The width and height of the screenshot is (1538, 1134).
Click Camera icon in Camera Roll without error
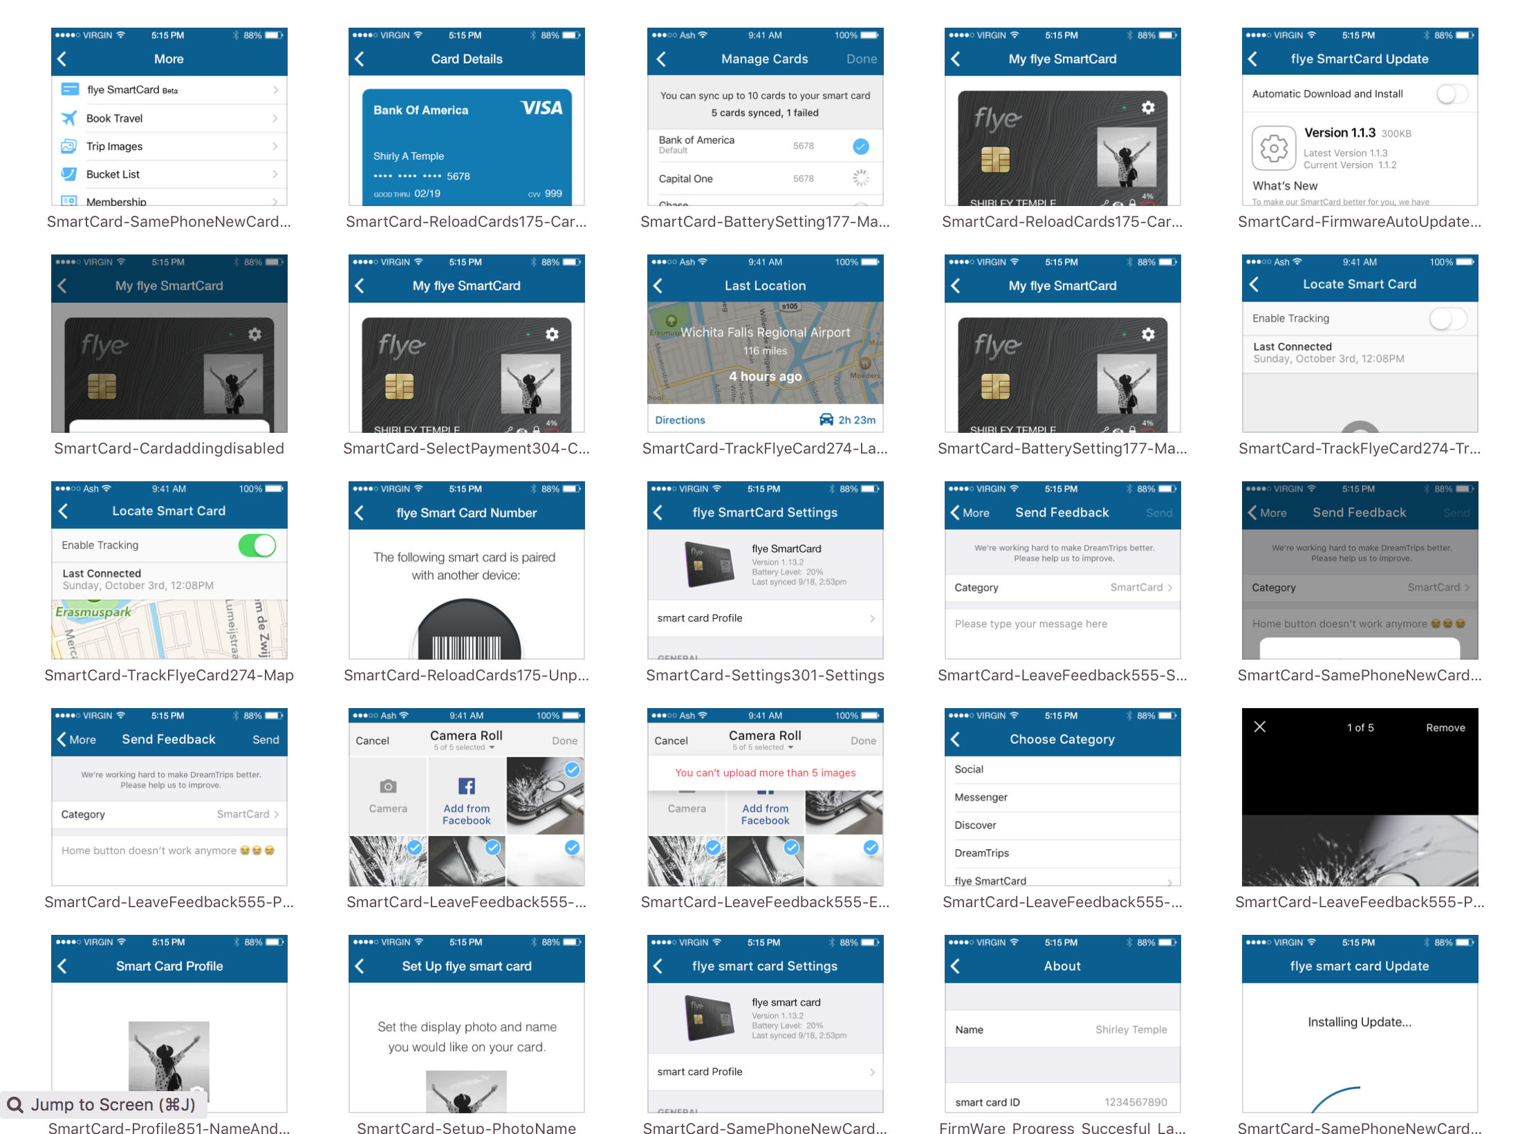[388, 786]
